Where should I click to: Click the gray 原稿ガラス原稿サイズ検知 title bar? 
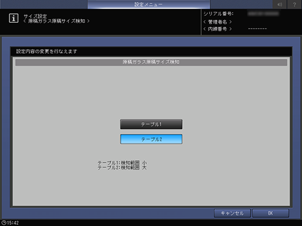click(x=151, y=62)
